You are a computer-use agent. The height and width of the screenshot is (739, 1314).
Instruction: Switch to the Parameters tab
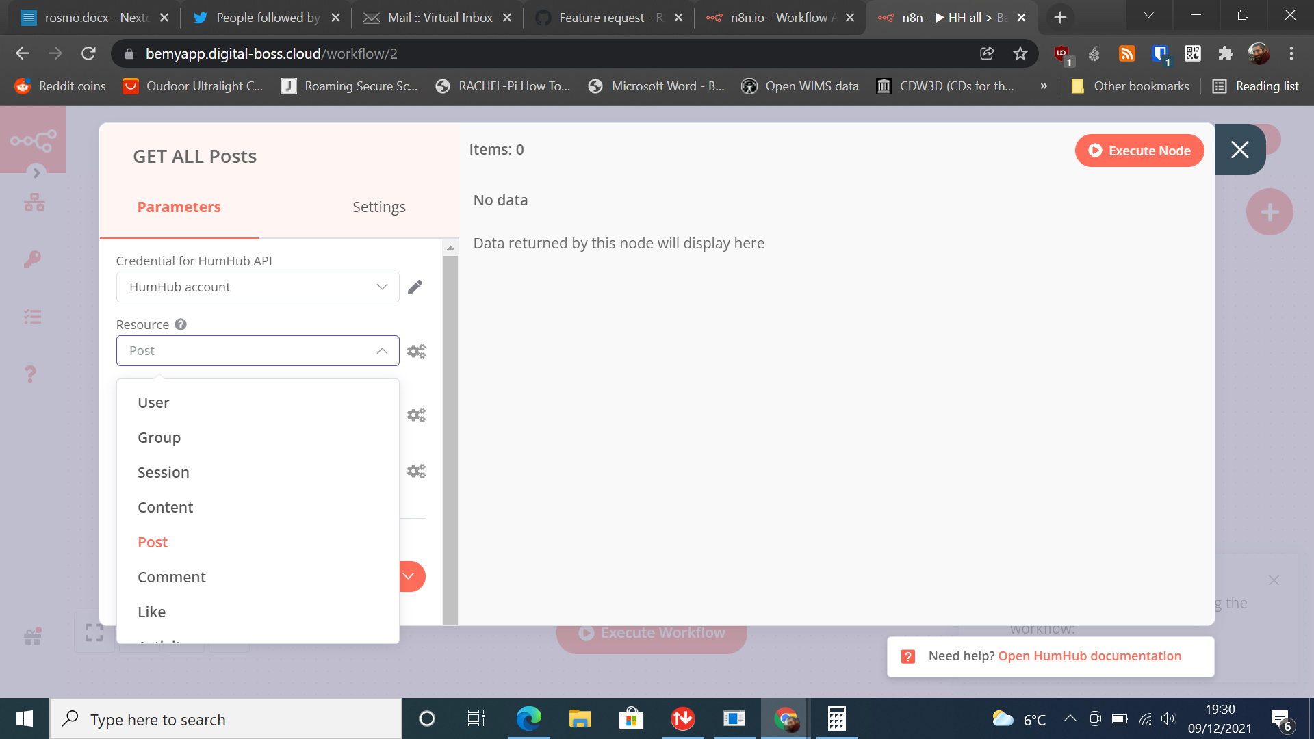point(179,207)
